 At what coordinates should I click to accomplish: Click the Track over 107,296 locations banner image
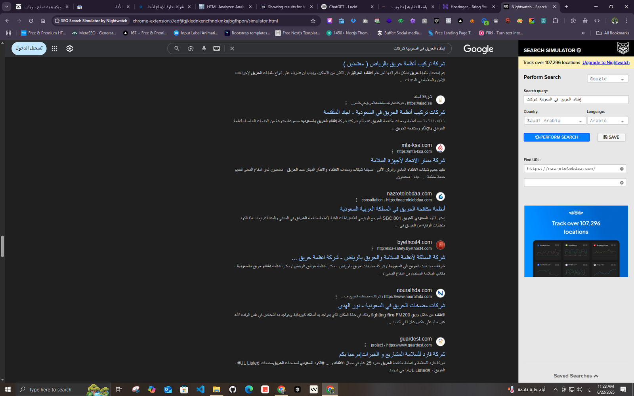(576, 241)
